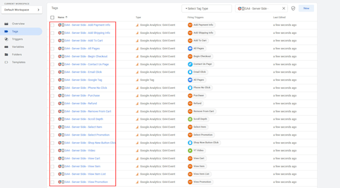Screen dimensions: 340x188
Task: Toggle the select-all tags checkbox
Action: pyautogui.click(x=52, y=17)
